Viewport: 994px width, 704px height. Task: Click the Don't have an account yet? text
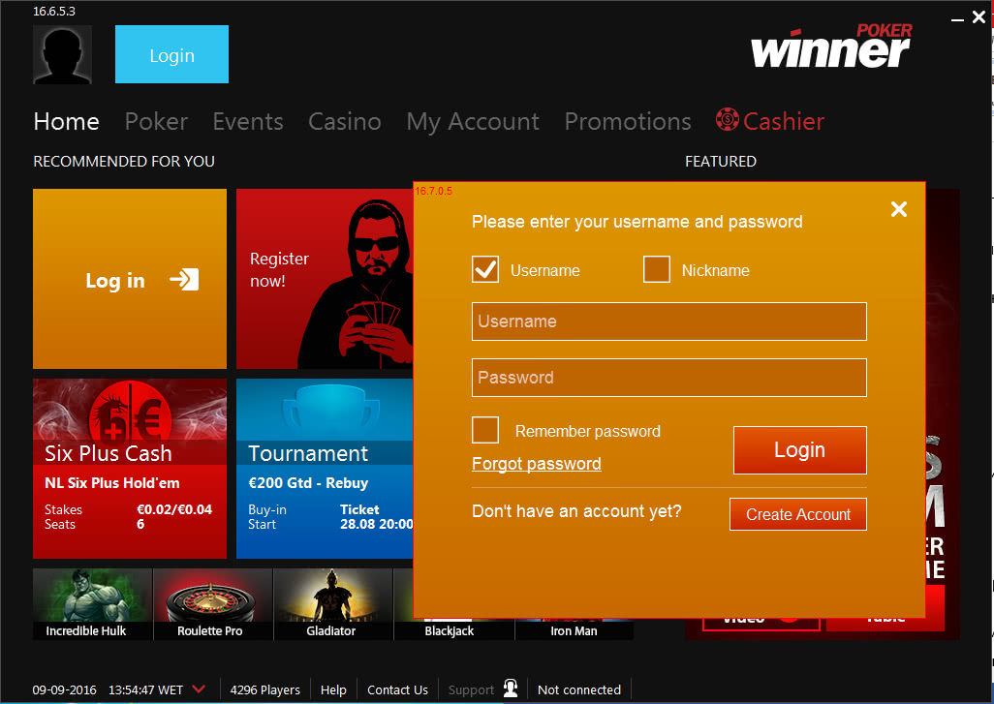pos(576,511)
